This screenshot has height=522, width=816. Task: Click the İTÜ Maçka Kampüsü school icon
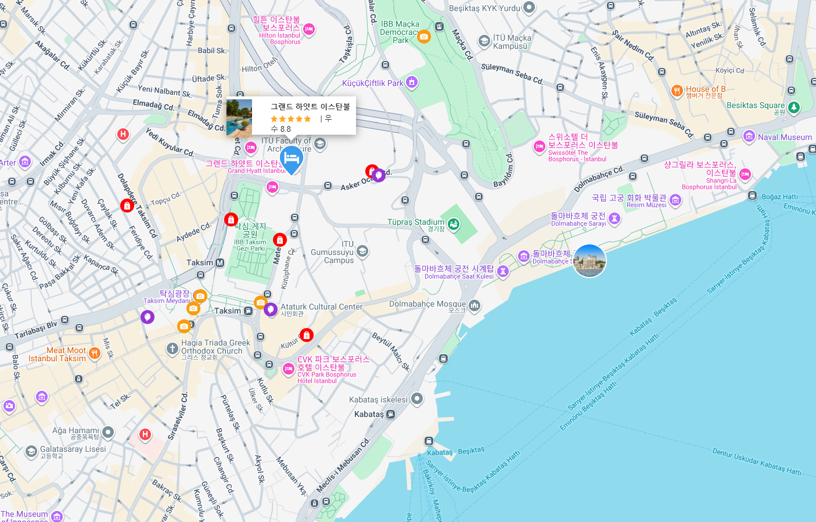[484, 41]
